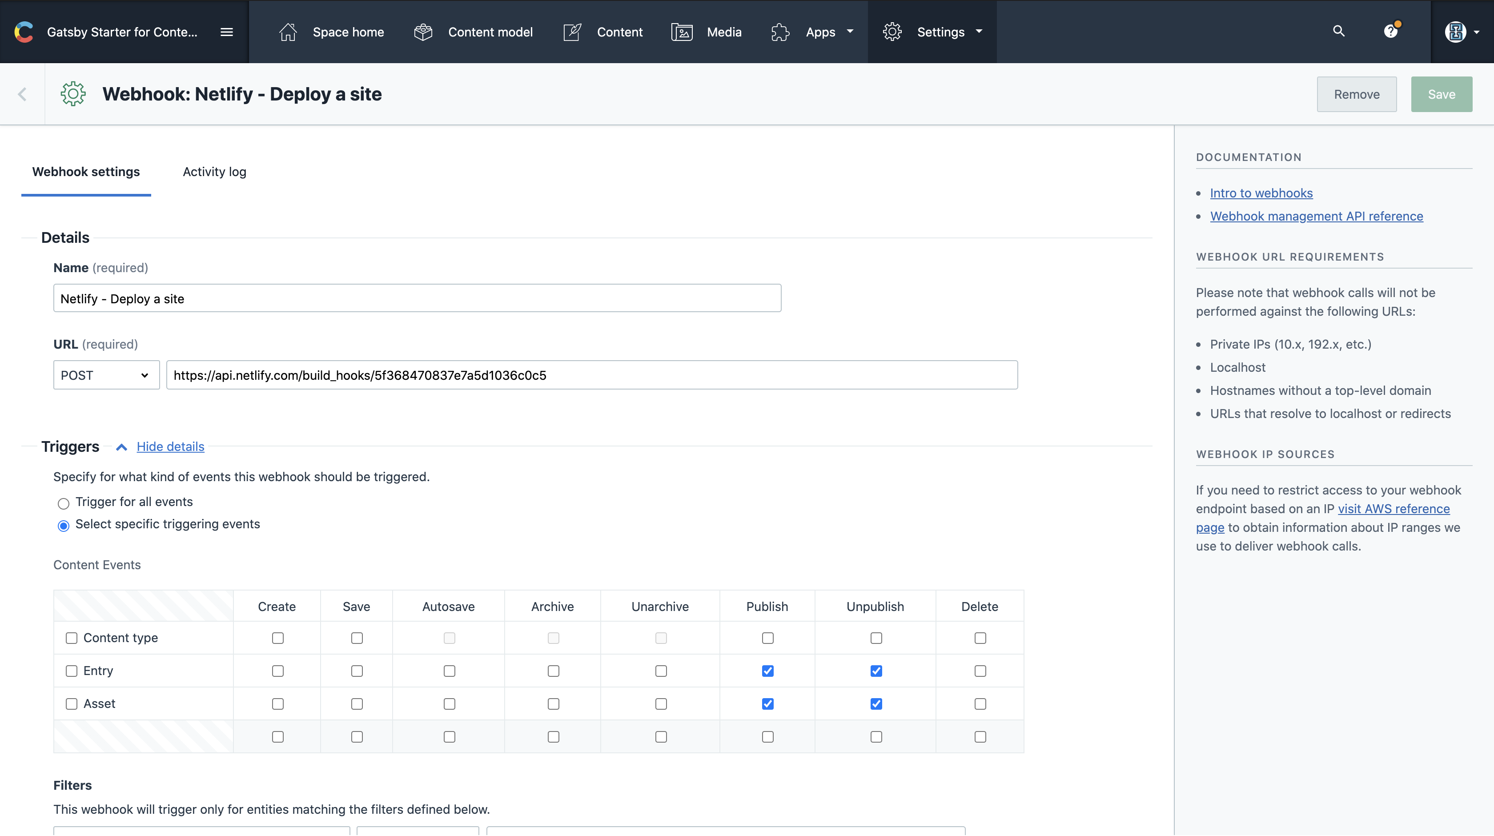Click the Contentful logo icon
The width and height of the screenshot is (1494, 836).
24,32
